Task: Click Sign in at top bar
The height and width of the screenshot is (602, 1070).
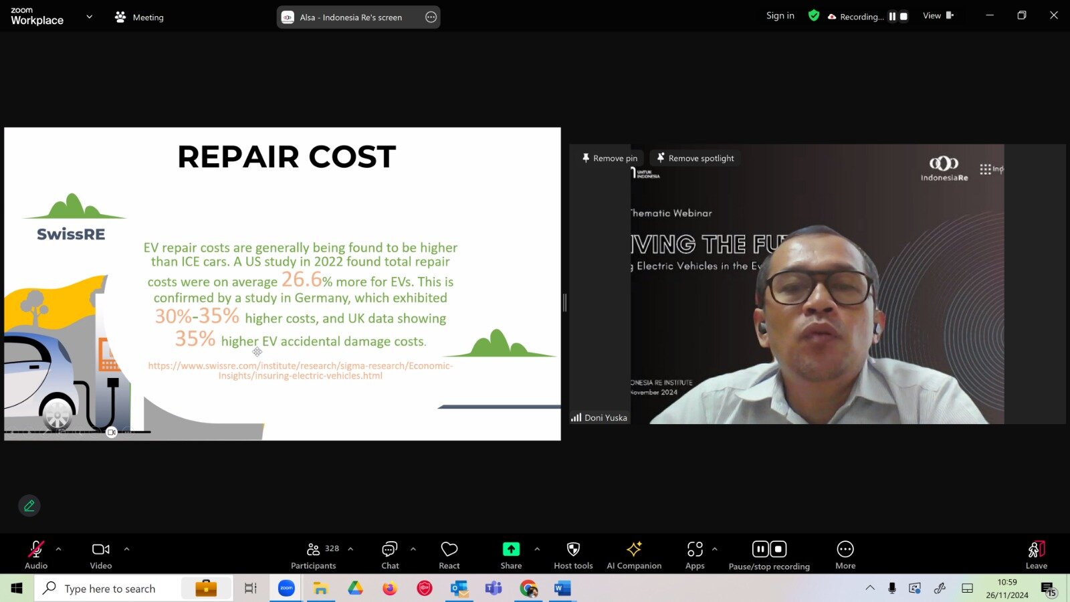Action: click(x=780, y=15)
